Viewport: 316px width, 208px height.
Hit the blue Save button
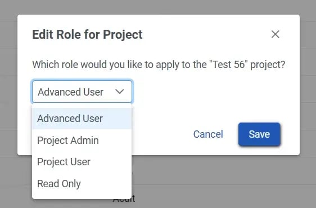[x=259, y=134]
